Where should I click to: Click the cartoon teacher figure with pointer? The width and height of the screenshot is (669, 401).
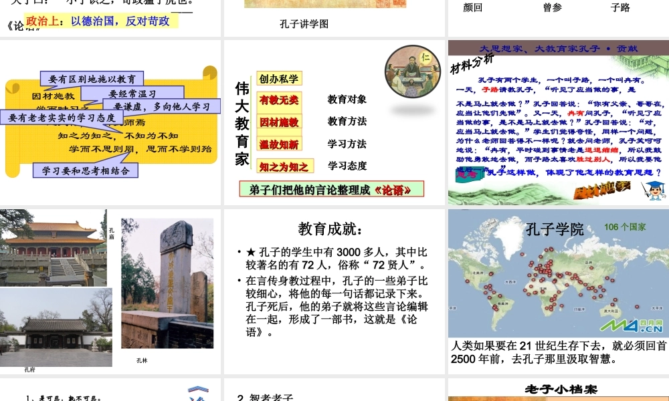[x=651, y=190]
